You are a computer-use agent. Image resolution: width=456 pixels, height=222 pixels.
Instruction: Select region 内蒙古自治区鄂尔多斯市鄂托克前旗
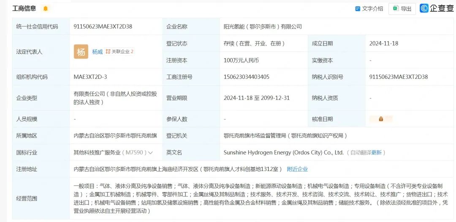115,136
